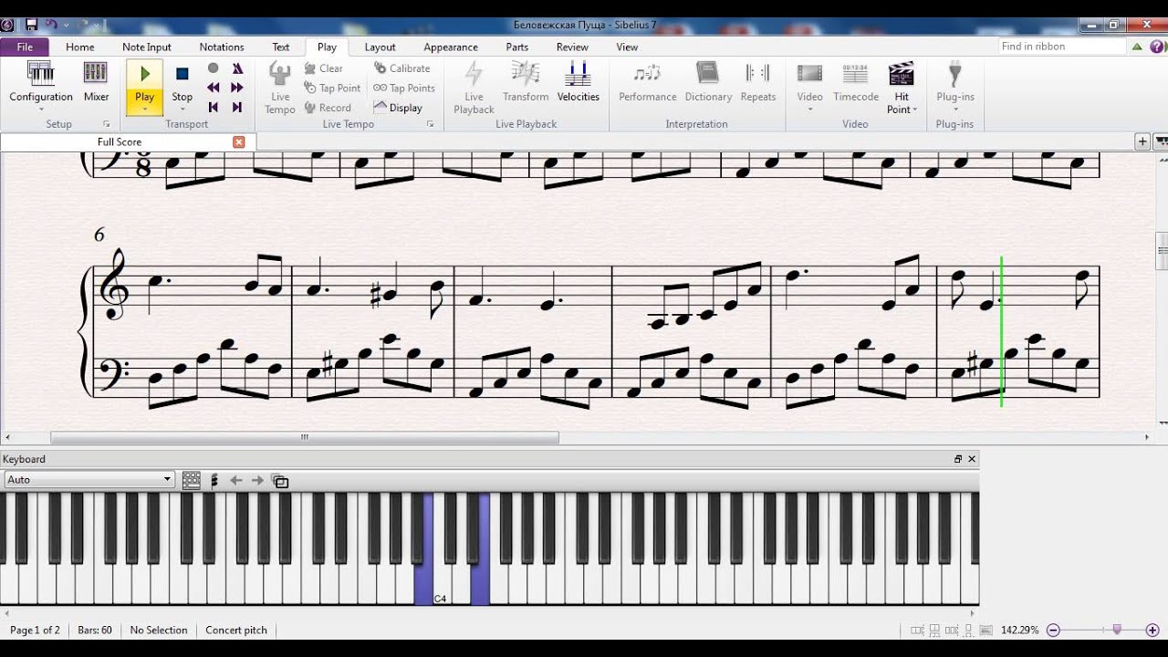Open the playback Dictionary
The height and width of the screenshot is (657, 1168).
(708, 82)
